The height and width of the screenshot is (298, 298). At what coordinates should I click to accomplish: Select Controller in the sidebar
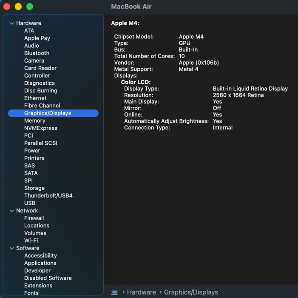click(37, 76)
